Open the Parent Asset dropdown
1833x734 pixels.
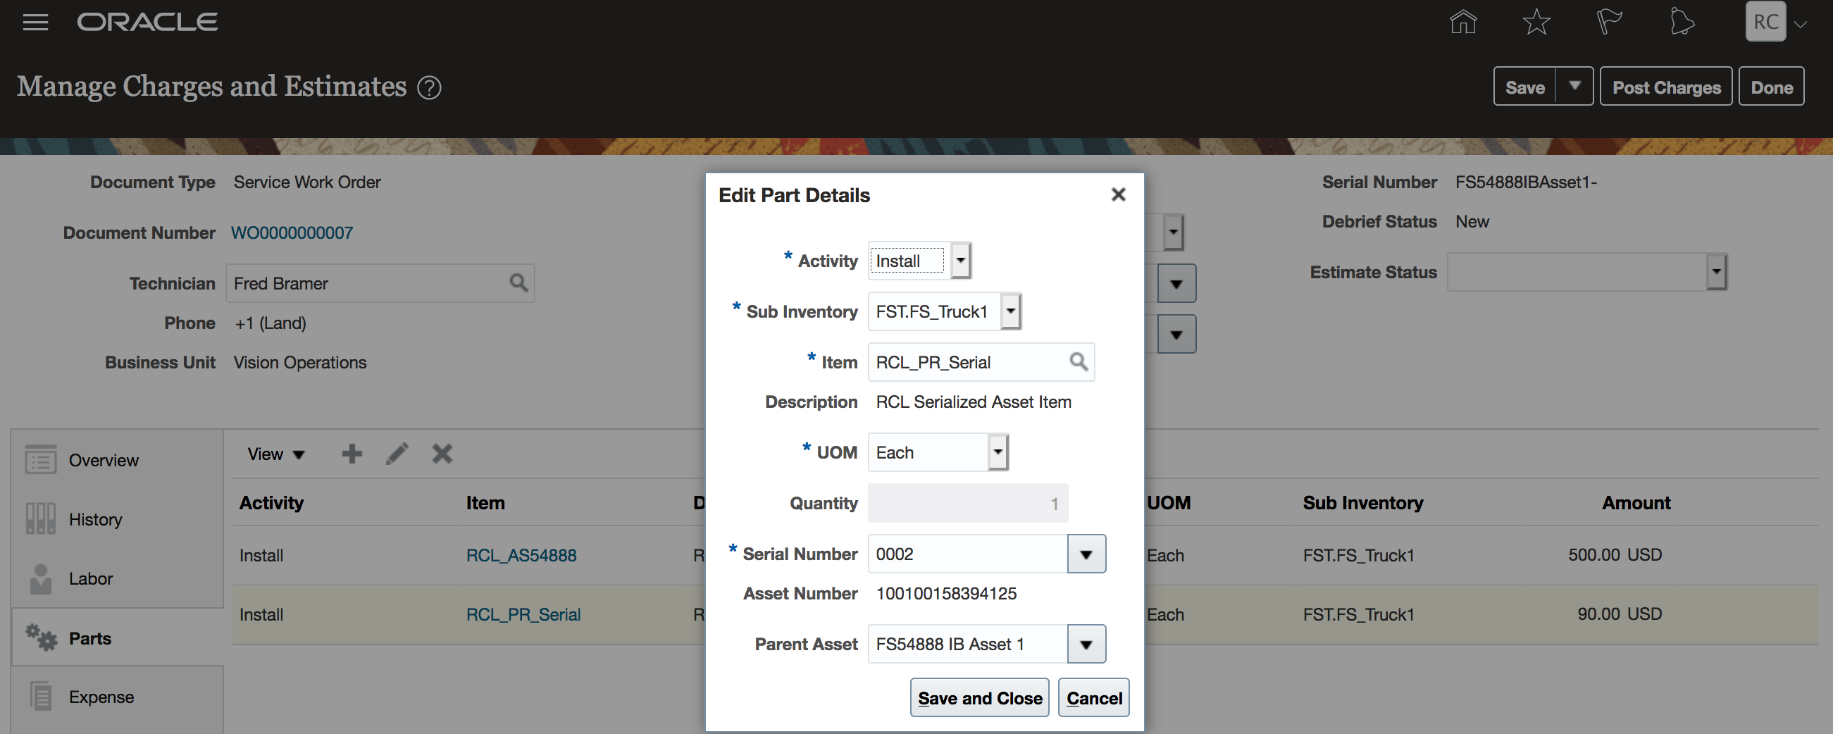tap(1086, 645)
